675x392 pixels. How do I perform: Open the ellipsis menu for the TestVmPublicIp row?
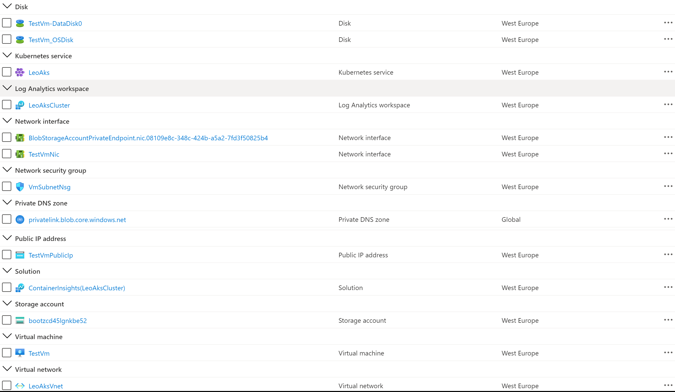[668, 255]
